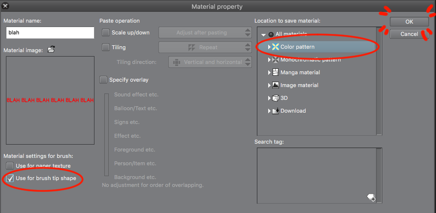Click the Color pattern folder icon

tap(275, 47)
